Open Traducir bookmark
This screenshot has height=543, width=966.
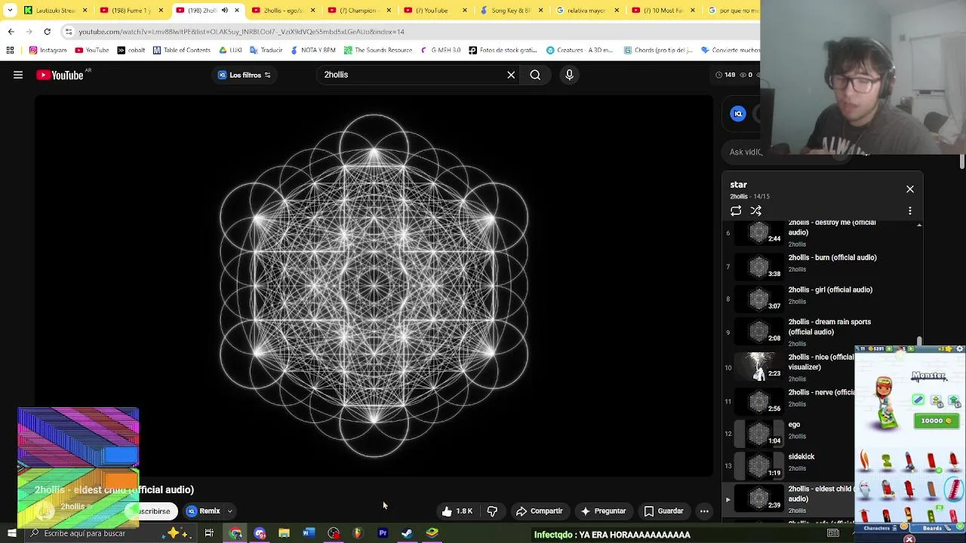click(x=266, y=51)
